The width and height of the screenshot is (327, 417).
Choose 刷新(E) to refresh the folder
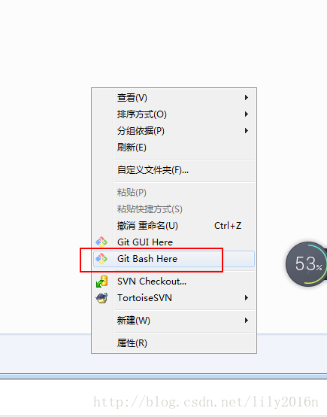174,147
